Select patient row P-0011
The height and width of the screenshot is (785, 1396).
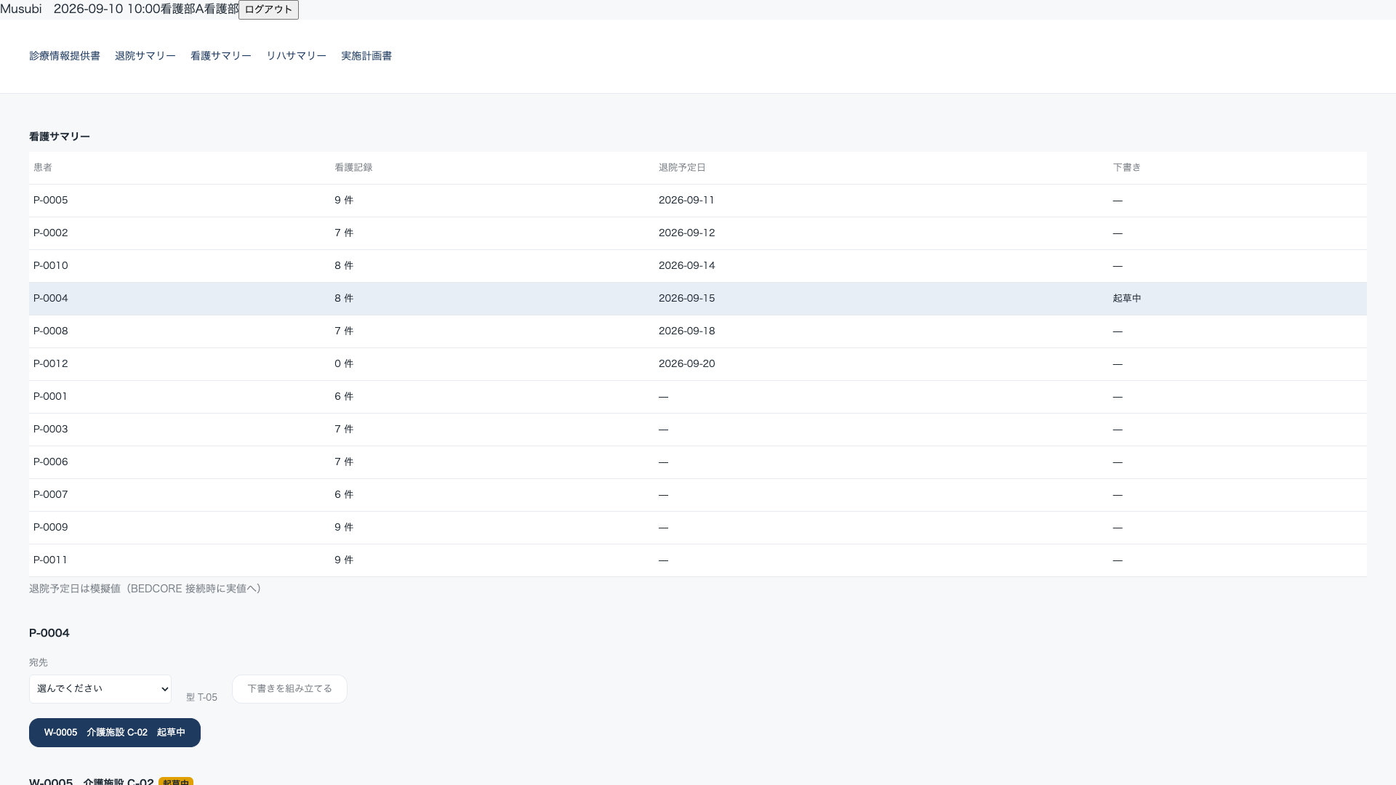point(698,560)
